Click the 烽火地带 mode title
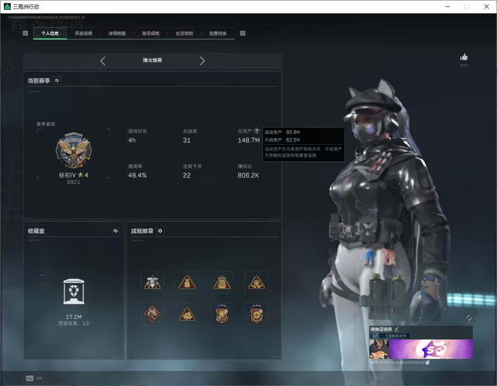The image size is (497, 386). point(152,60)
